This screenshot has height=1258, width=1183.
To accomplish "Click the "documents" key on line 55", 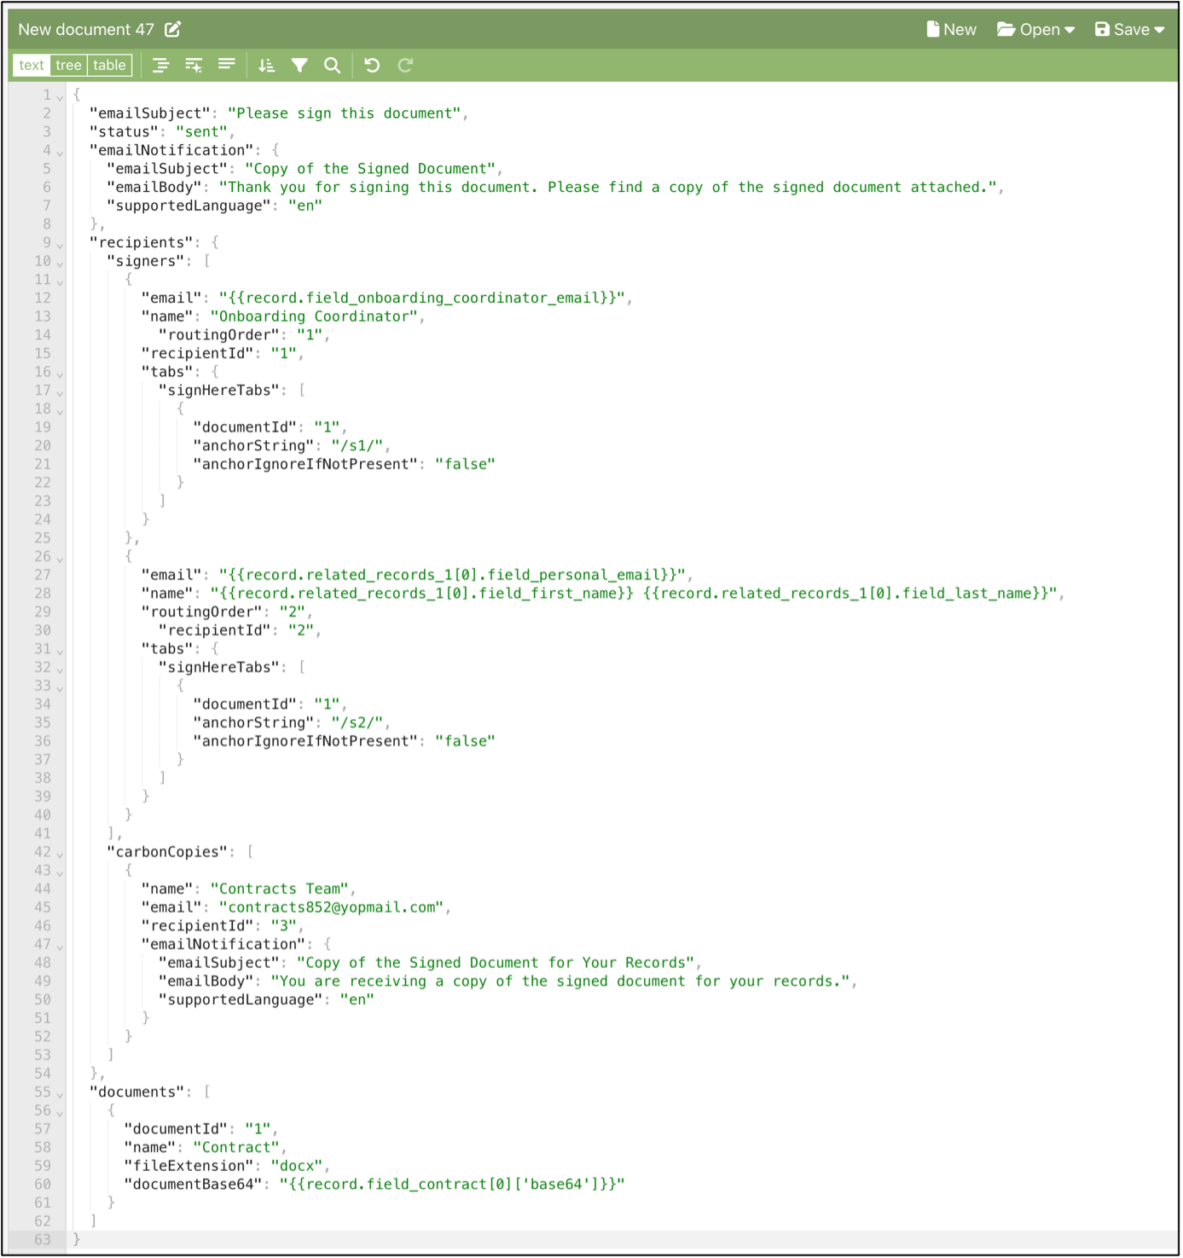I will (x=136, y=1093).
